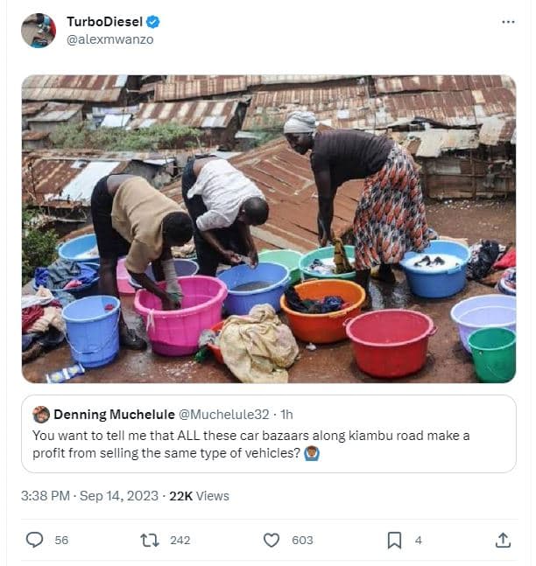Open the TurboDiesel display name link

coord(105,22)
